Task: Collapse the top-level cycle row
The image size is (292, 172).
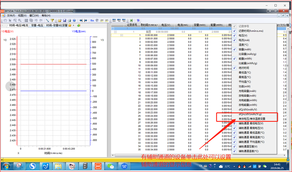Action: (113, 28)
